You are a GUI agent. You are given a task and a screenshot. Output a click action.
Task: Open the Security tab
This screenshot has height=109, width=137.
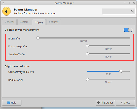tap(54, 22)
